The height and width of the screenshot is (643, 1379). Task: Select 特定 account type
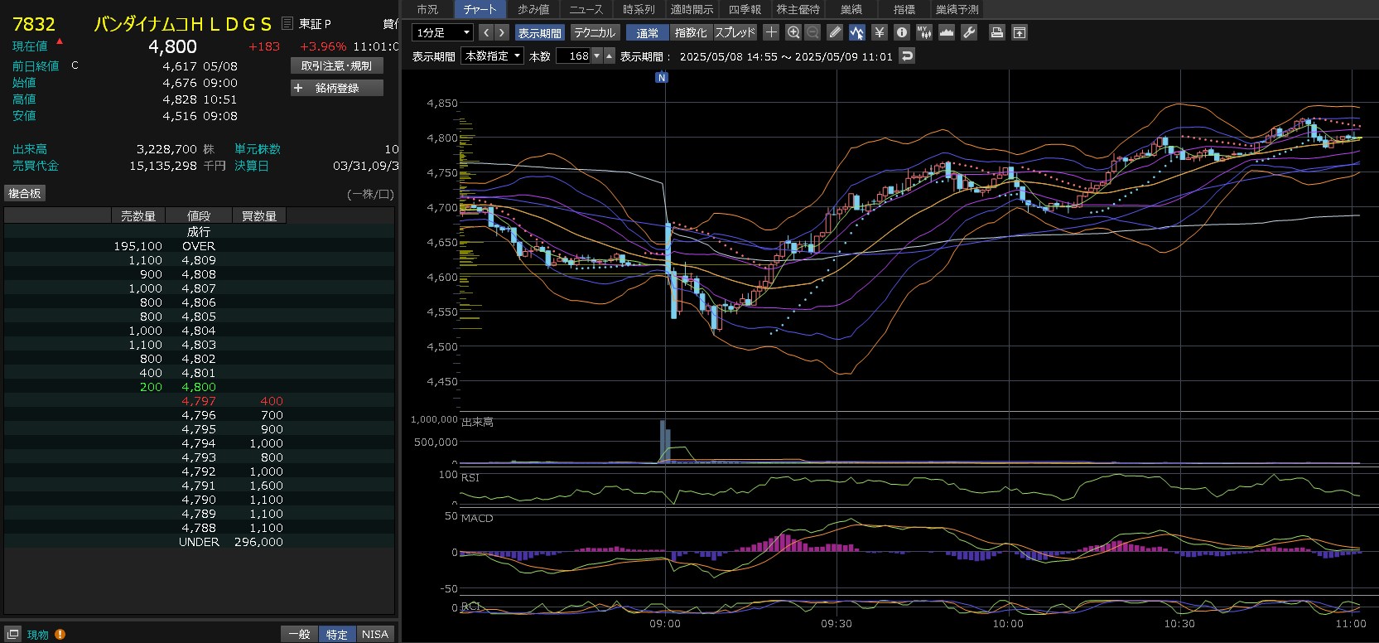(x=337, y=634)
